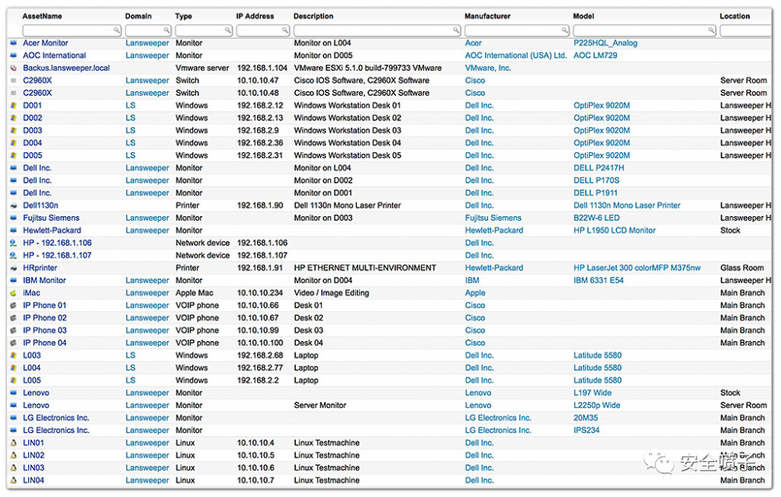
Task: Sort by the IP Address column header
Action: [x=255, y=16]
